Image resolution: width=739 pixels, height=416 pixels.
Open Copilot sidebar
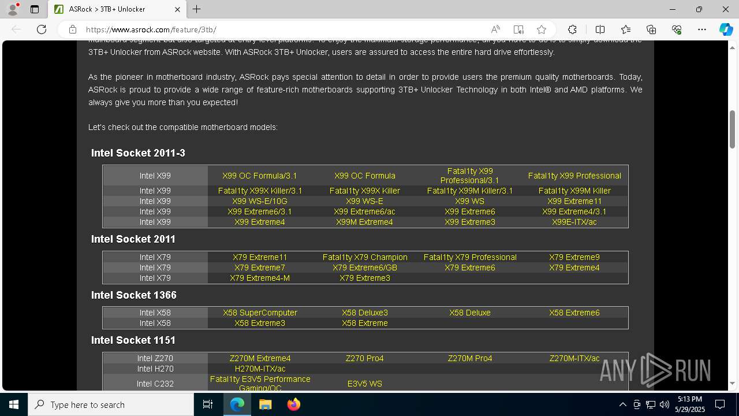[726, 29]
